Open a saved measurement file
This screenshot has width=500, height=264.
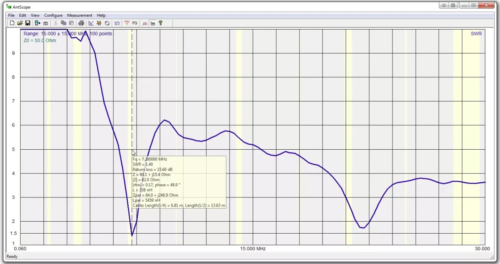pyautogui.click(x=20, y=23)
